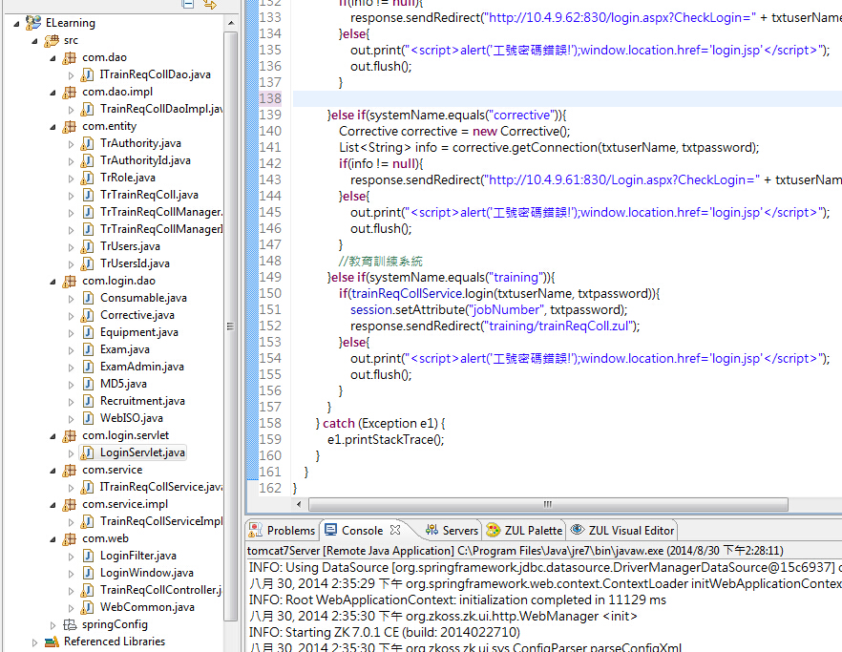Click the MD5.java file icon
This screenshot has height=652, width=842.
click(x=88, y=384)
